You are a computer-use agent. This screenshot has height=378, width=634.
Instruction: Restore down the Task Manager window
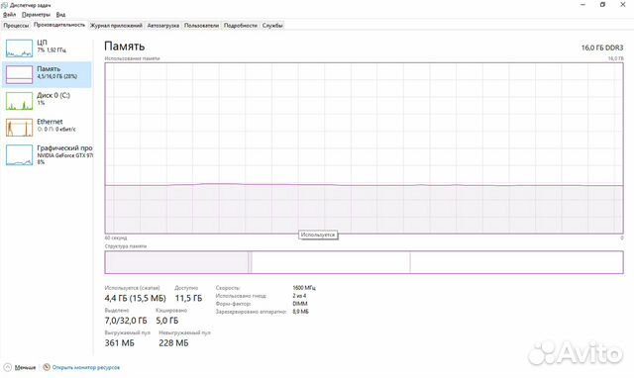tap(602, 5)
